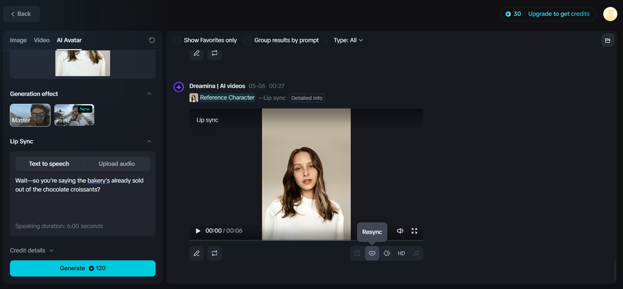
Task: Click the lip sync speech text field
Action: tap(83, 198)
